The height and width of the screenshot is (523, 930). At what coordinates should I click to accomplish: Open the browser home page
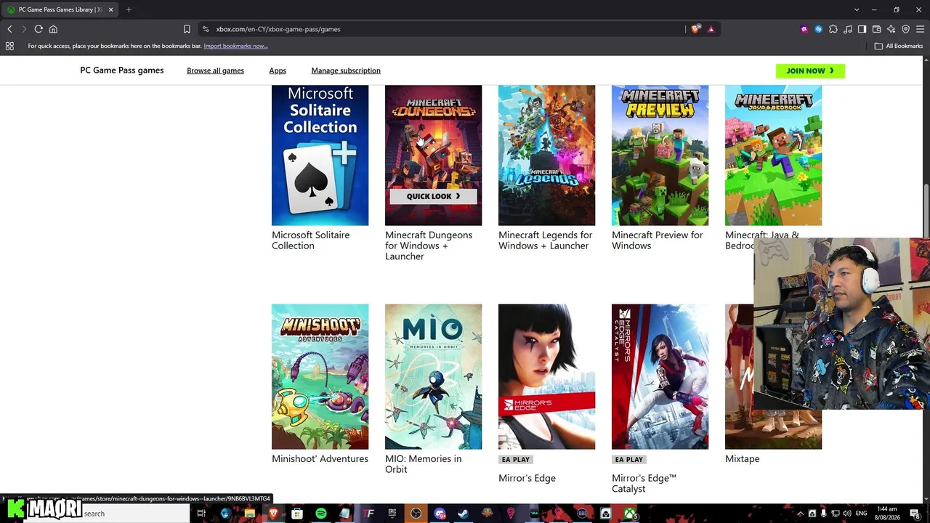point(53,29)
